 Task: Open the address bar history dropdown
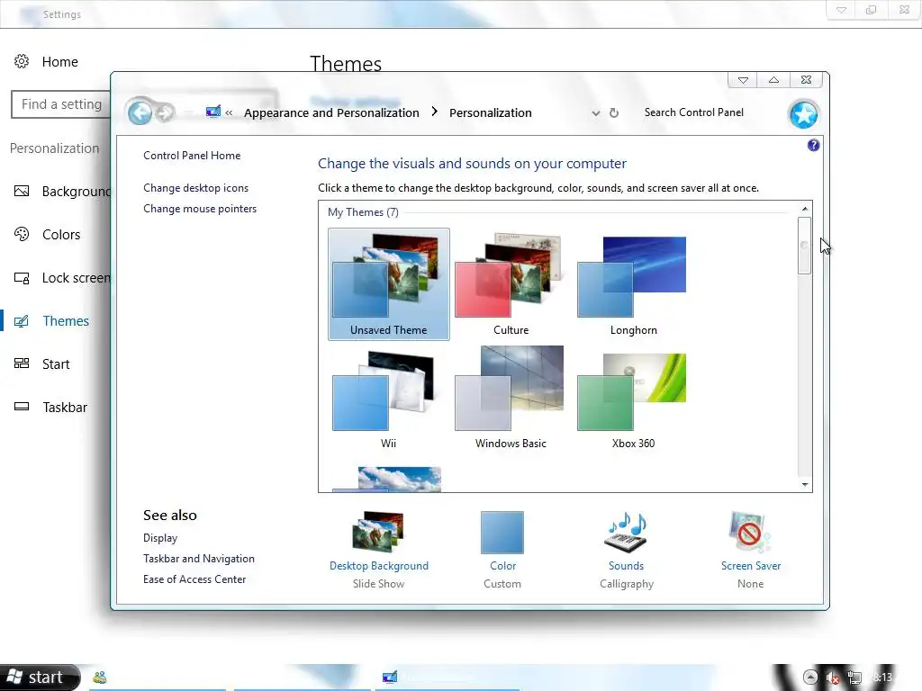(x=596, y=112)
